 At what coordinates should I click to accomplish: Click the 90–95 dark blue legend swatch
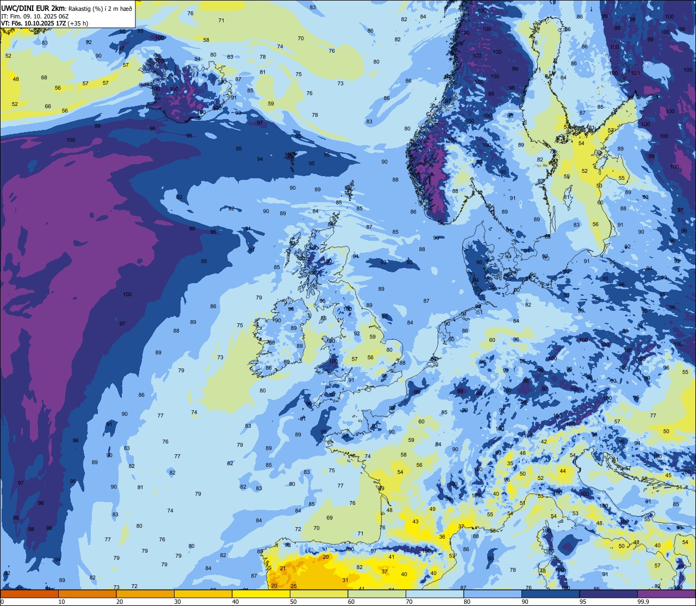point(551,593)
